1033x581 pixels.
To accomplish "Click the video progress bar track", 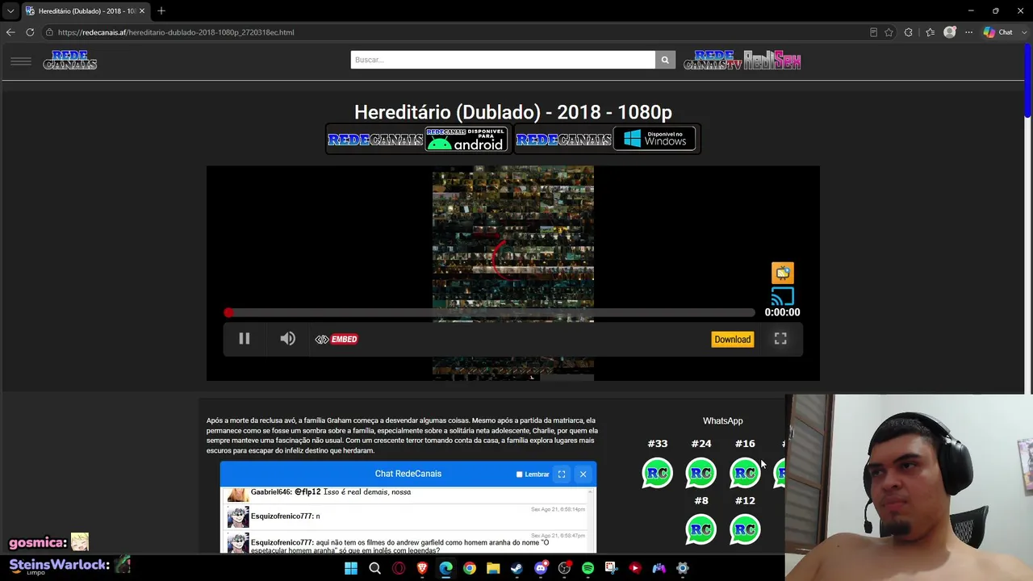I will 491,312.
